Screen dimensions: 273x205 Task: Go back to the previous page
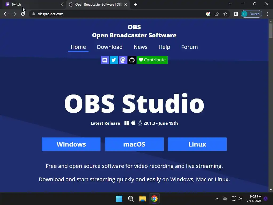coord(6,14)
